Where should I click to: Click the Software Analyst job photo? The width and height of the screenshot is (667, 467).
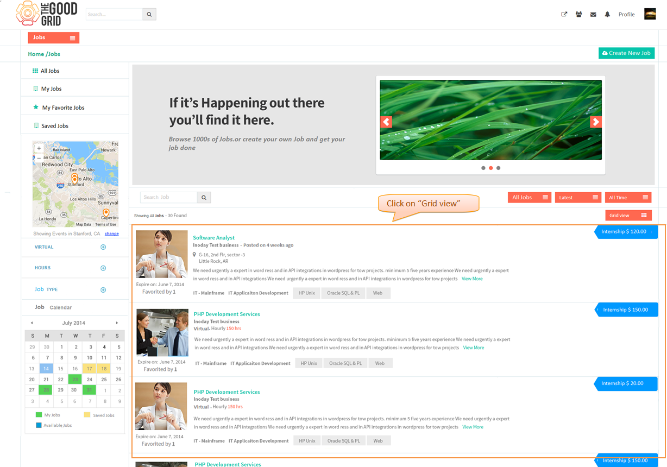pos(162,254)
